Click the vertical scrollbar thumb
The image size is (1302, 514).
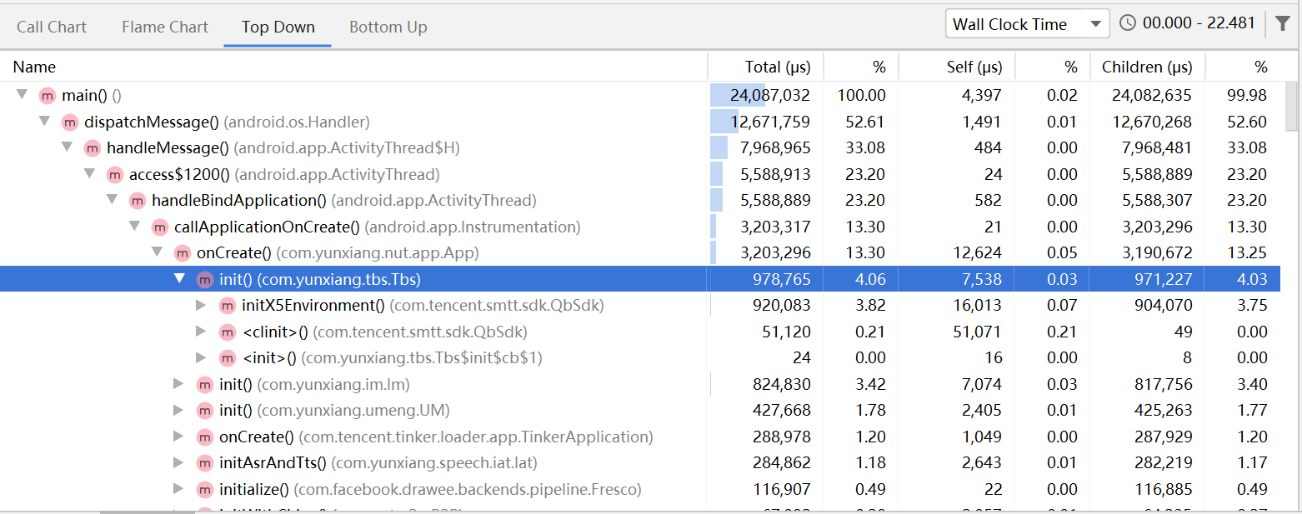point(1292,106)
